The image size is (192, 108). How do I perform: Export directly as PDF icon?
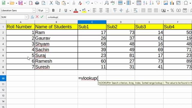click(x=31, y=3)
